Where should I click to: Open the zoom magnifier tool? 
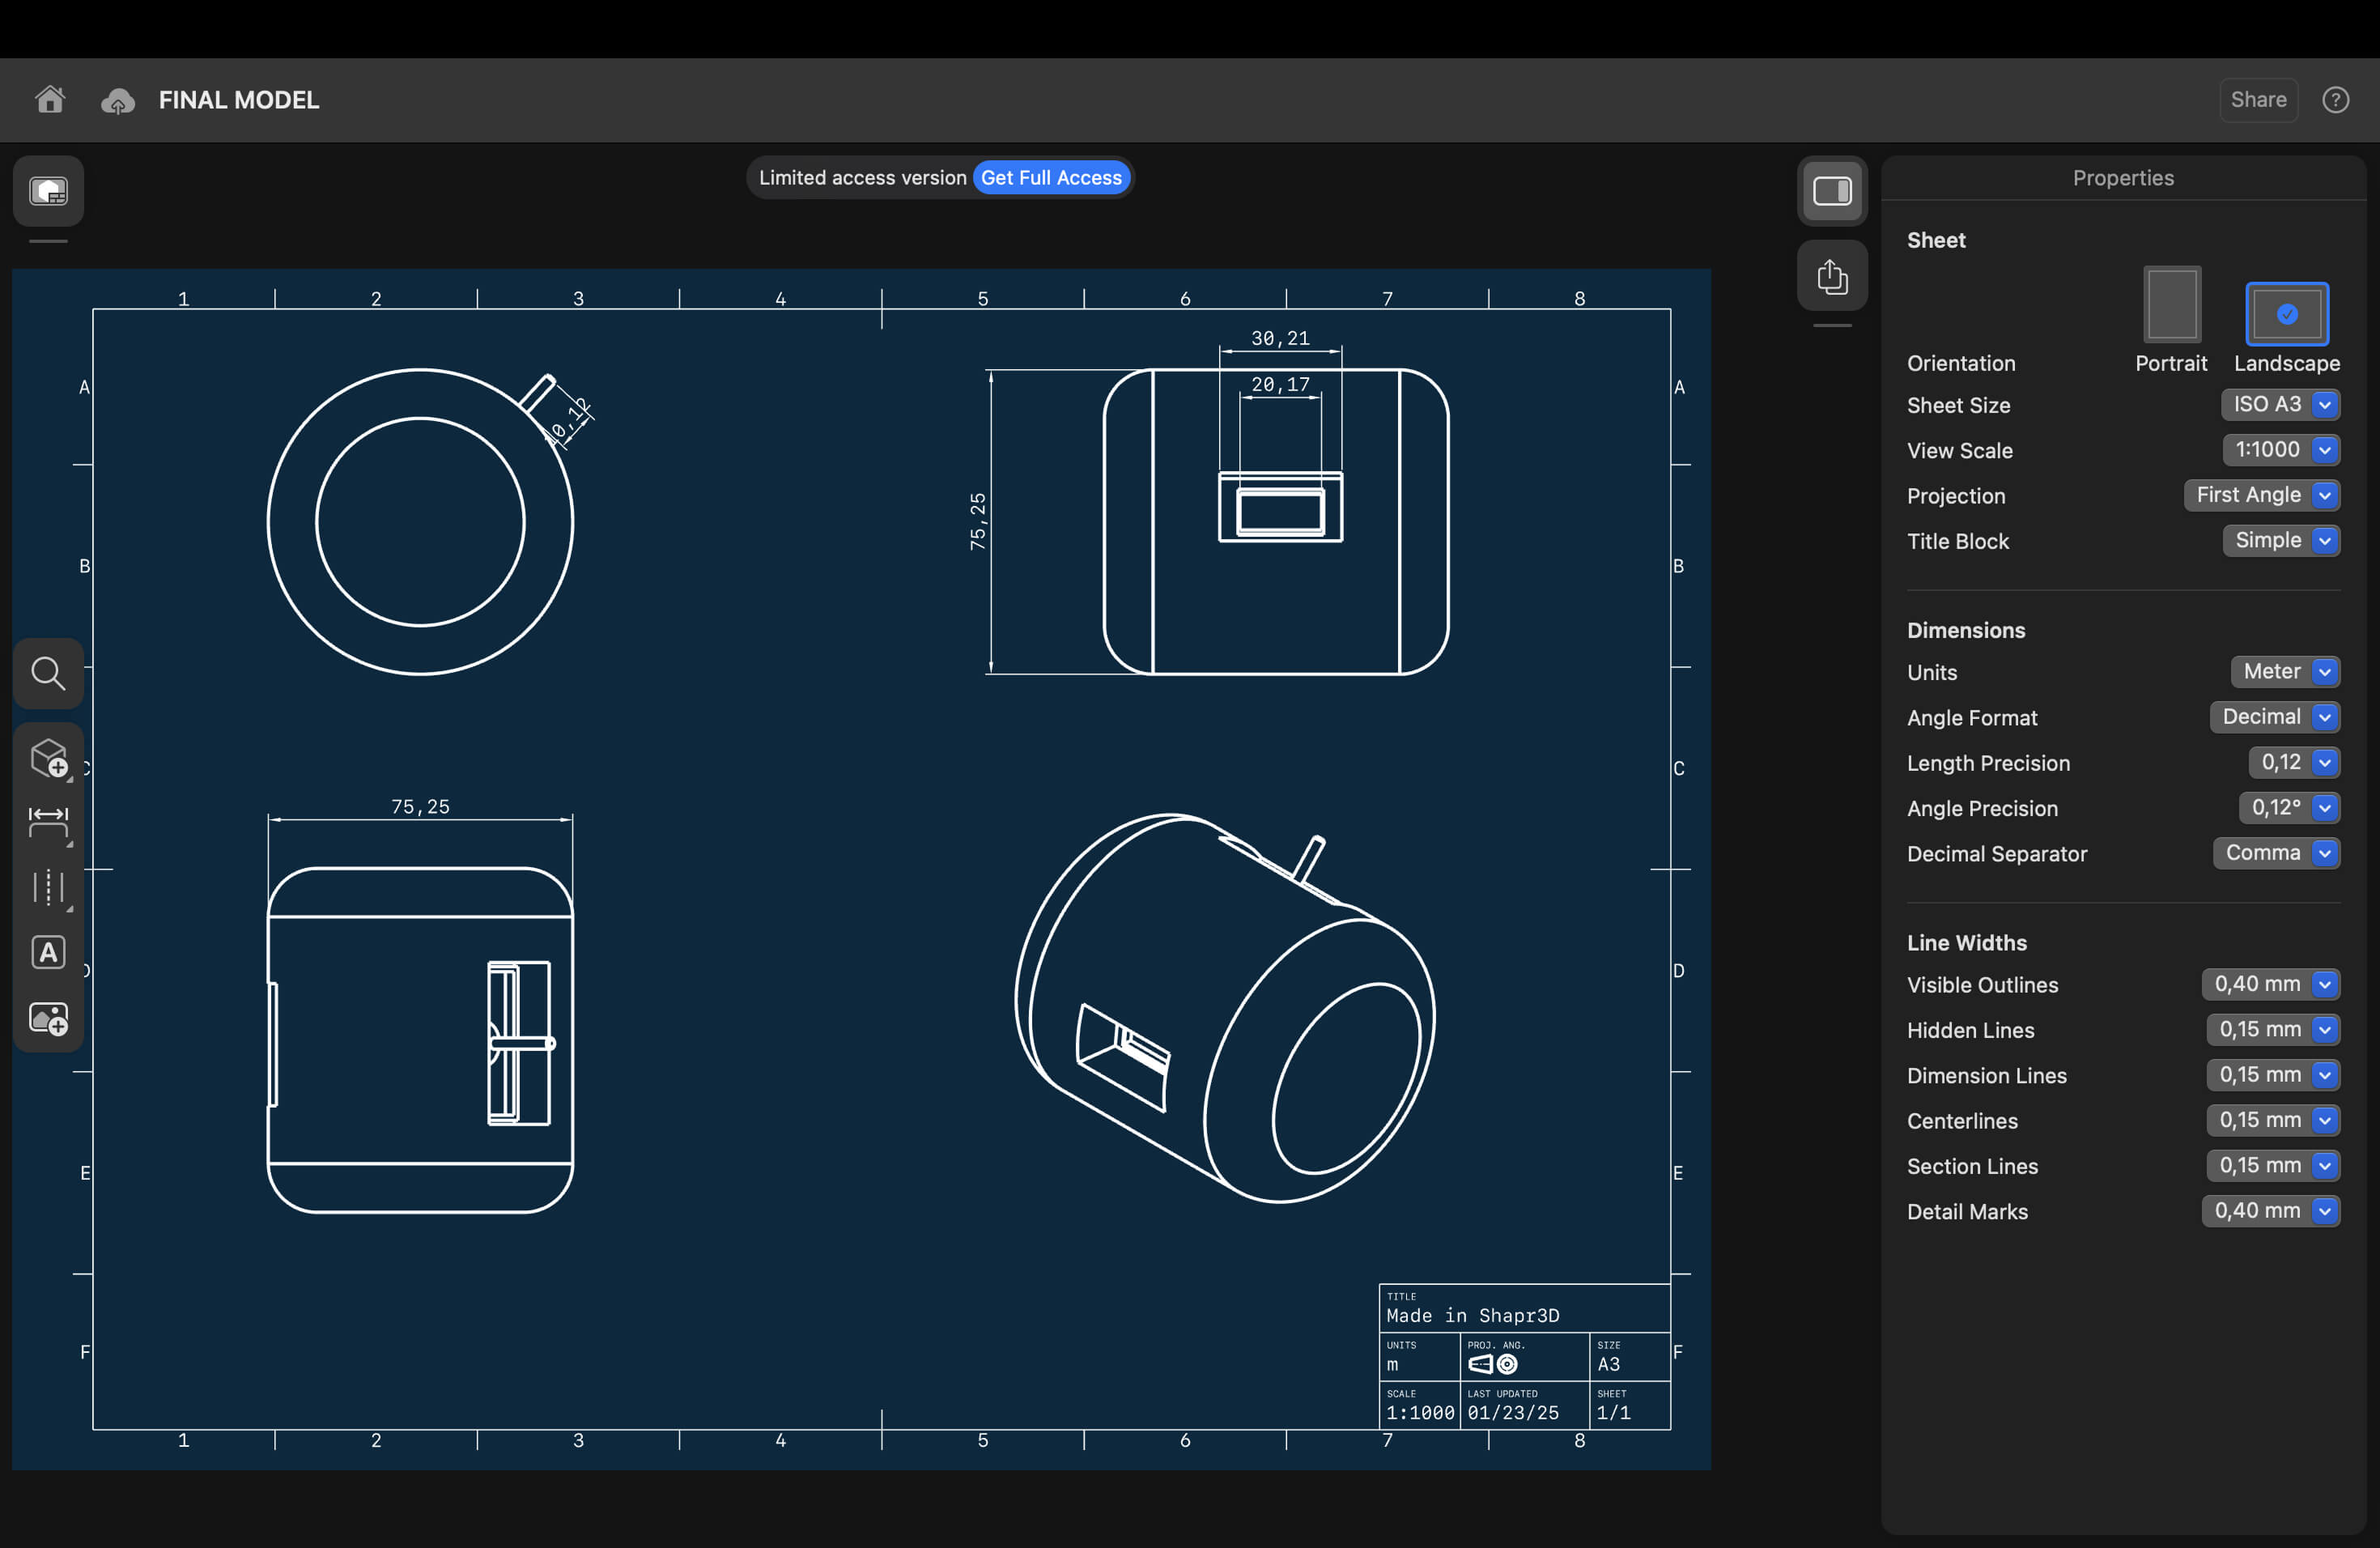(x=48, y=673)
